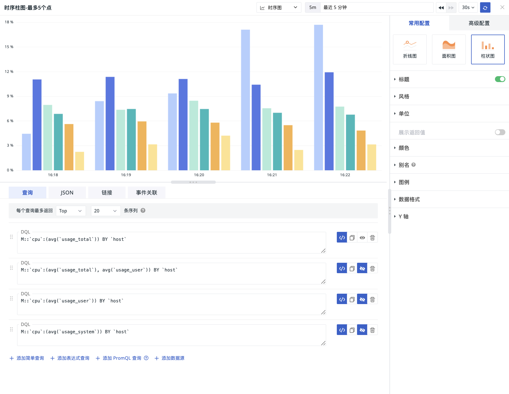
Task: Open the Top selection dropdown
Action: tap(71, 211)
